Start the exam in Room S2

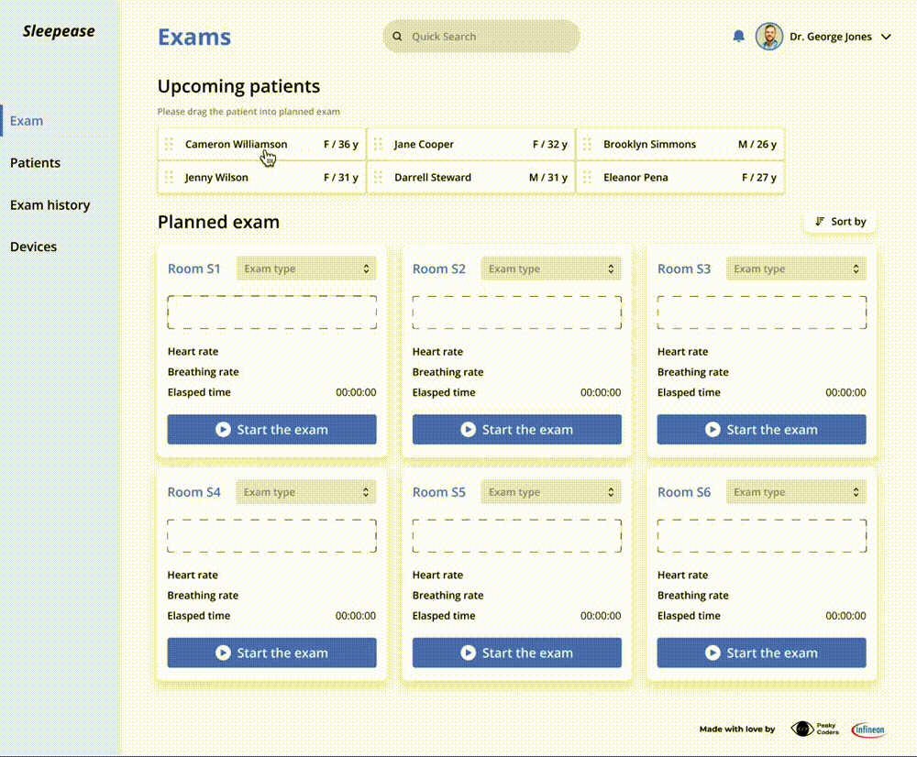pyautogui.click(x=516, y=429)
